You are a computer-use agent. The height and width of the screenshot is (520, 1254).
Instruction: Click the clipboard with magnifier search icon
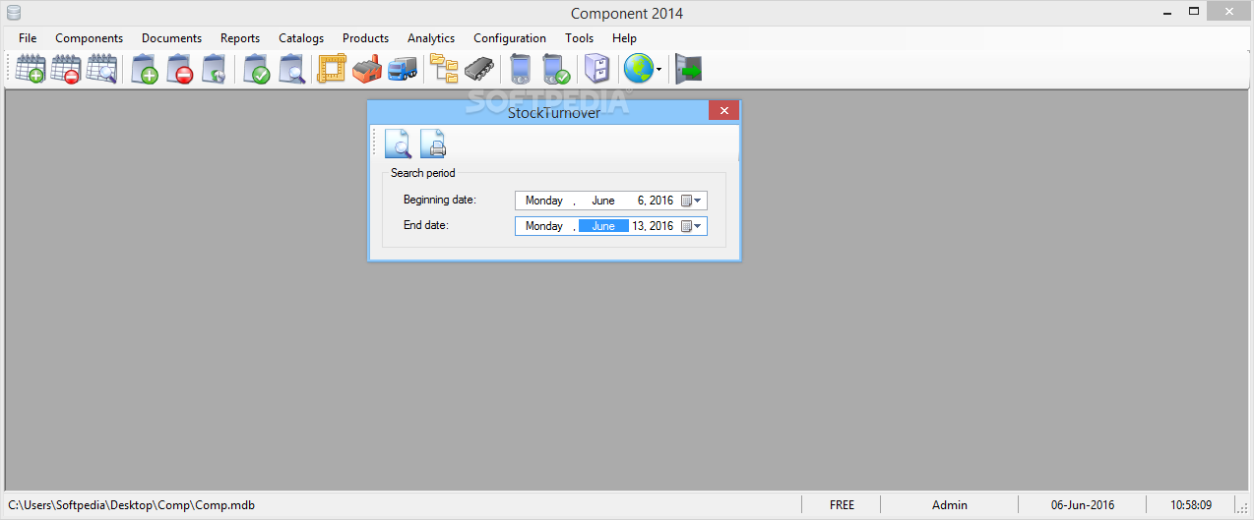click(x=291, y=70)
